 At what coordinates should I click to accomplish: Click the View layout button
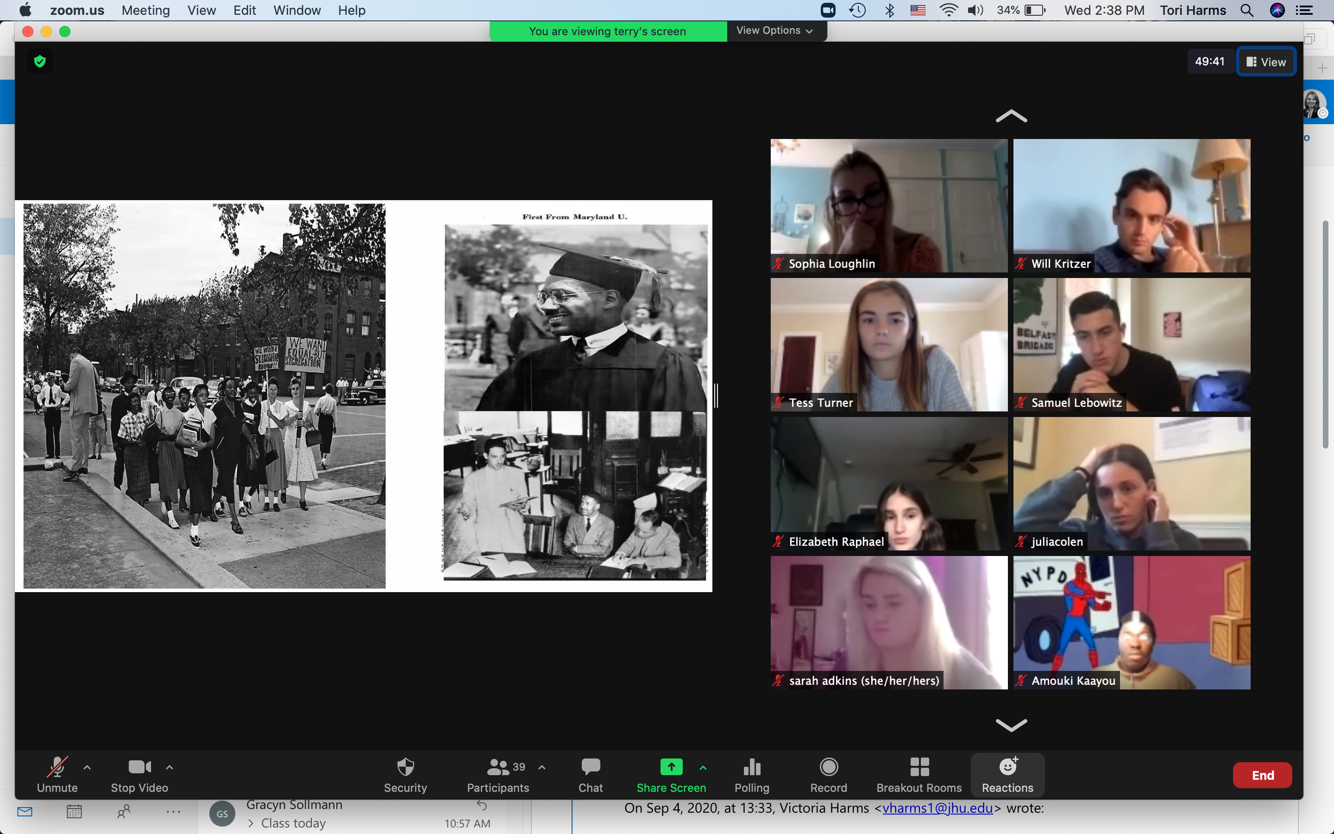(1265, 62)
